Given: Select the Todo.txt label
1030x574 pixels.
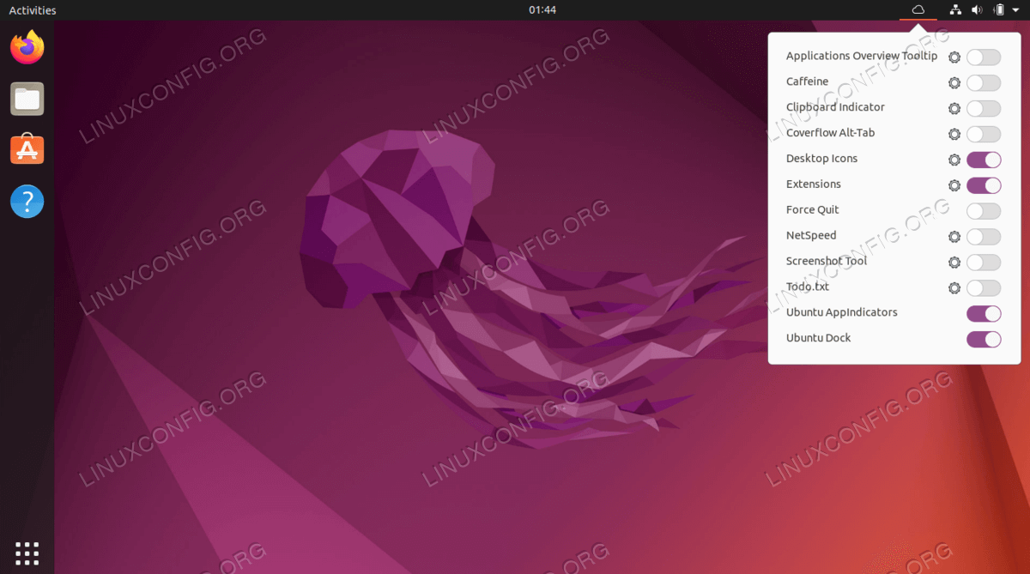Looking at the screenshot, I should pyautogui.click(x=808, y=287).
